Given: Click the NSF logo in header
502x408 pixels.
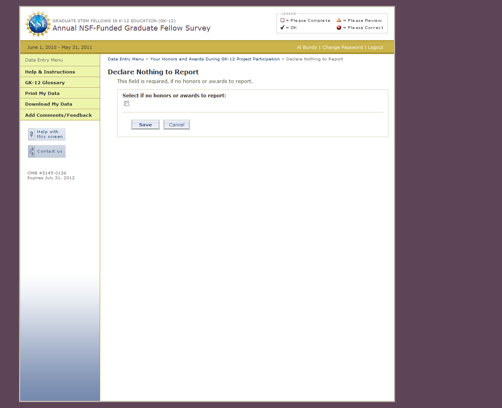Looking at the screenshot, I should tap(38, 24).
